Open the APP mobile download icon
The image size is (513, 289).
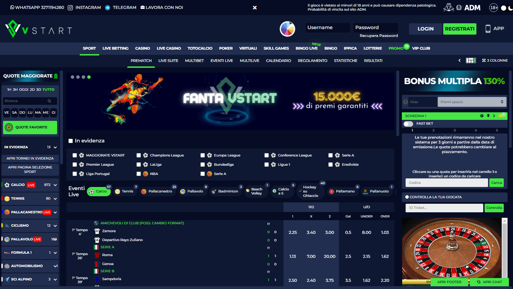click(495, 29)
